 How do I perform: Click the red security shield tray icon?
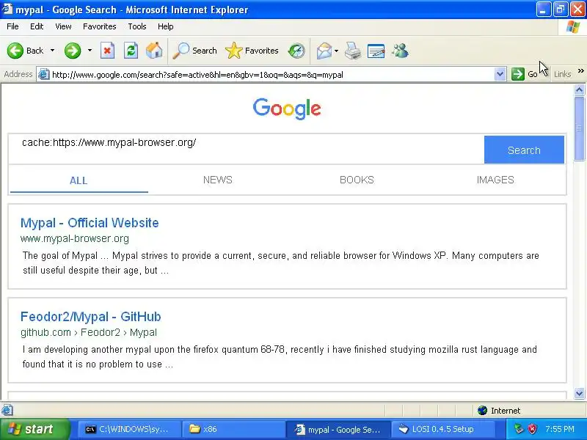click(533, 429)
